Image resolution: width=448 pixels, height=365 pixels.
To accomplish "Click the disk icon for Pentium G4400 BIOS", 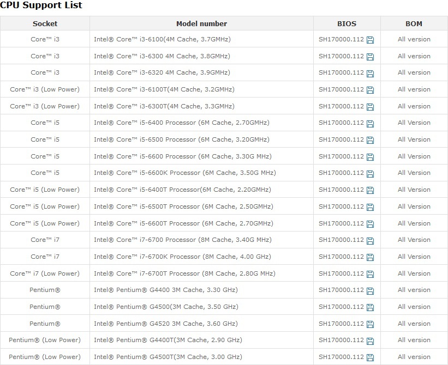I will [x=370, y=291].
